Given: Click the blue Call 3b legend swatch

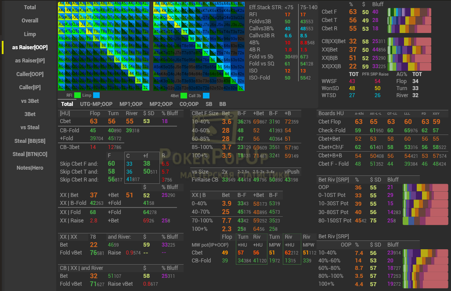Looking at the screenshot, I should point(206,95).
